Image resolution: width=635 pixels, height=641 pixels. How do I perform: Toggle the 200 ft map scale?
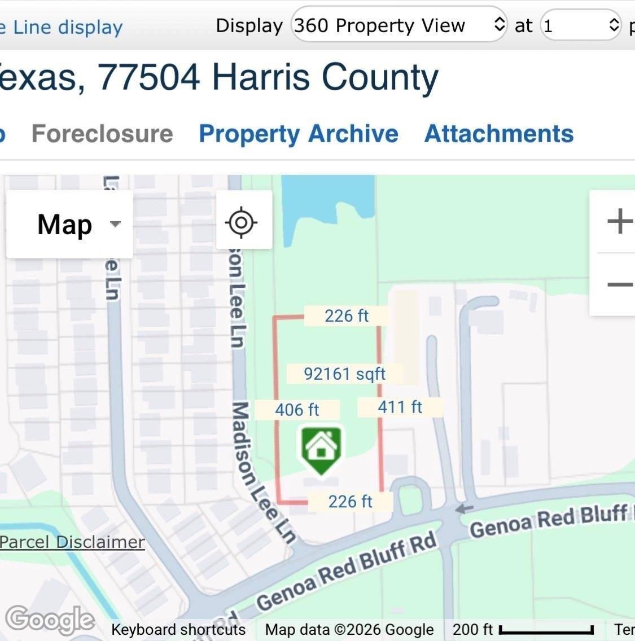point(523,630)
